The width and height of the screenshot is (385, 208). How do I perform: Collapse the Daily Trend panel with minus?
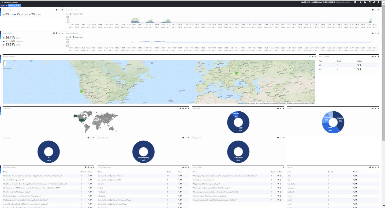pos(59,10)
